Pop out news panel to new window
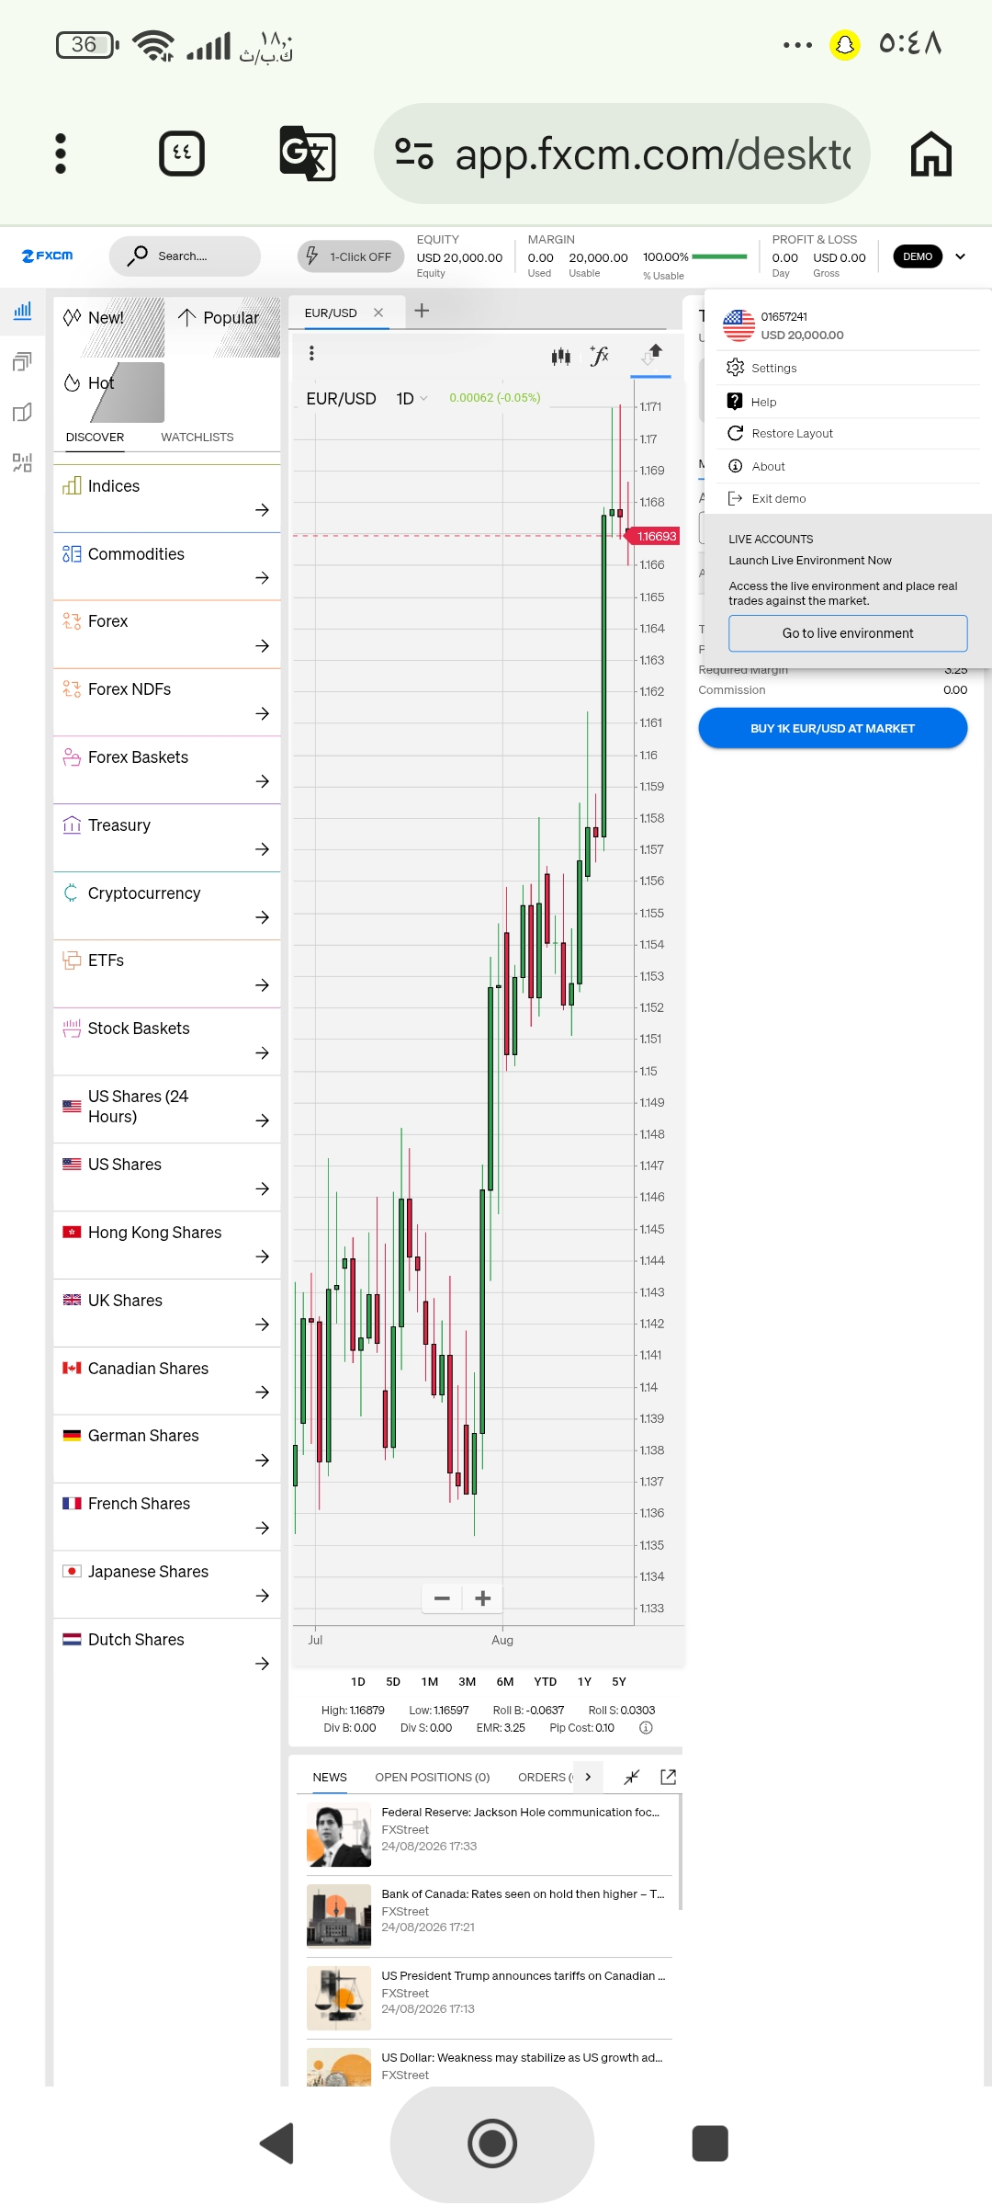This screenshot has height=2206, width=992. (x=669, y=1778)
